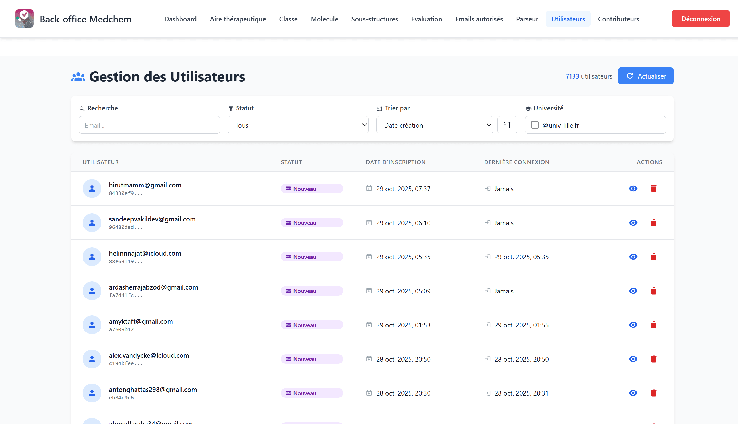Click the Actualiser refresh button

645,76
